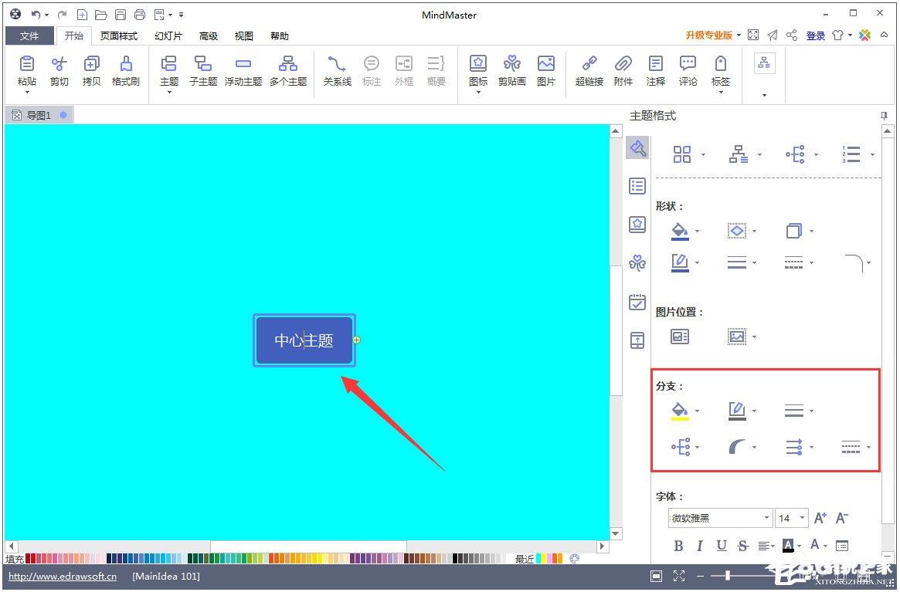Open the clipart clover side panel

coord(637,262)
